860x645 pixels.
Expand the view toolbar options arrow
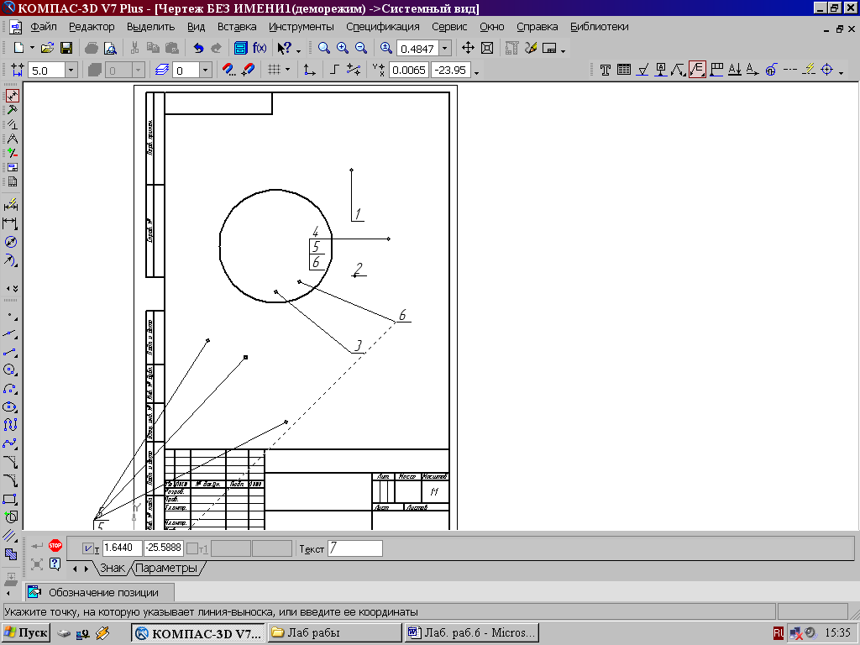point(564,51)
